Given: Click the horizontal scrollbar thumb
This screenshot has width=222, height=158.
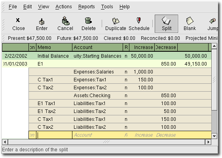Looking at the screenshot, I should pyautogui.click(x=106, y=142).
